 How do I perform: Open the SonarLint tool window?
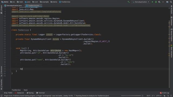pos(19,93)
